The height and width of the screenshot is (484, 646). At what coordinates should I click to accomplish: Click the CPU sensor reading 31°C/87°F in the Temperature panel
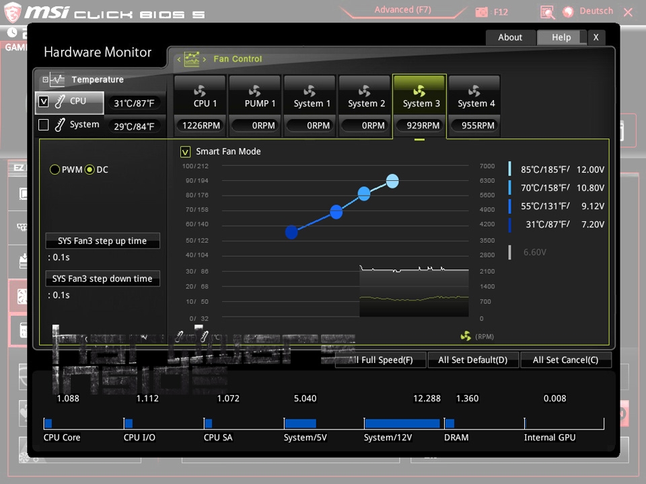tap(135, 104)
